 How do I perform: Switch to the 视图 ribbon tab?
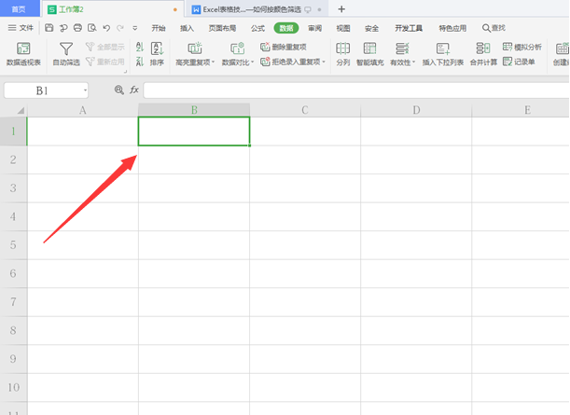click(343, 28)
